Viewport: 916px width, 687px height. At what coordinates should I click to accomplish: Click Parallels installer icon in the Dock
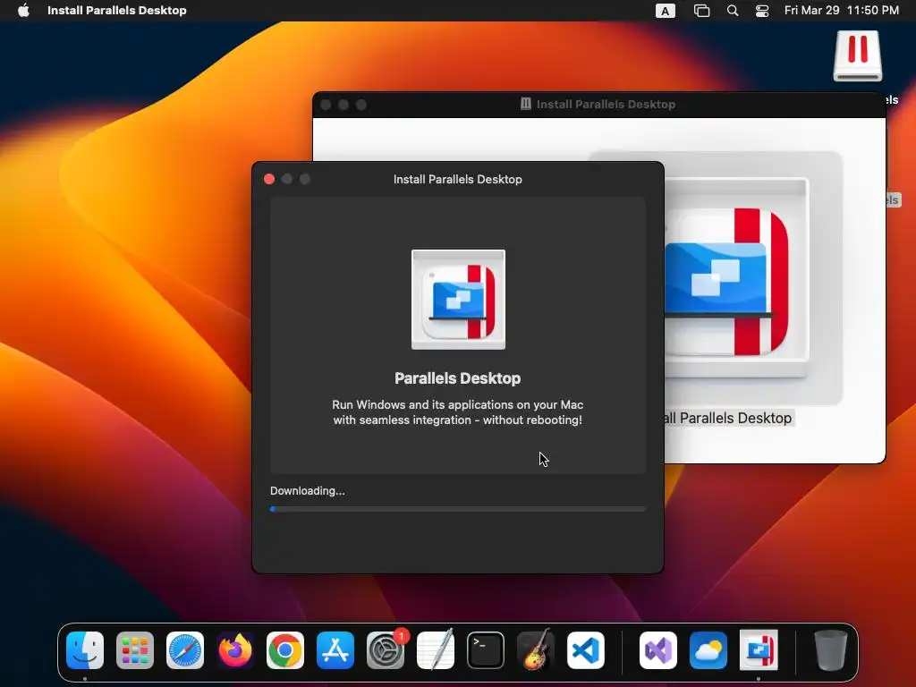click(x=759, y=650)
